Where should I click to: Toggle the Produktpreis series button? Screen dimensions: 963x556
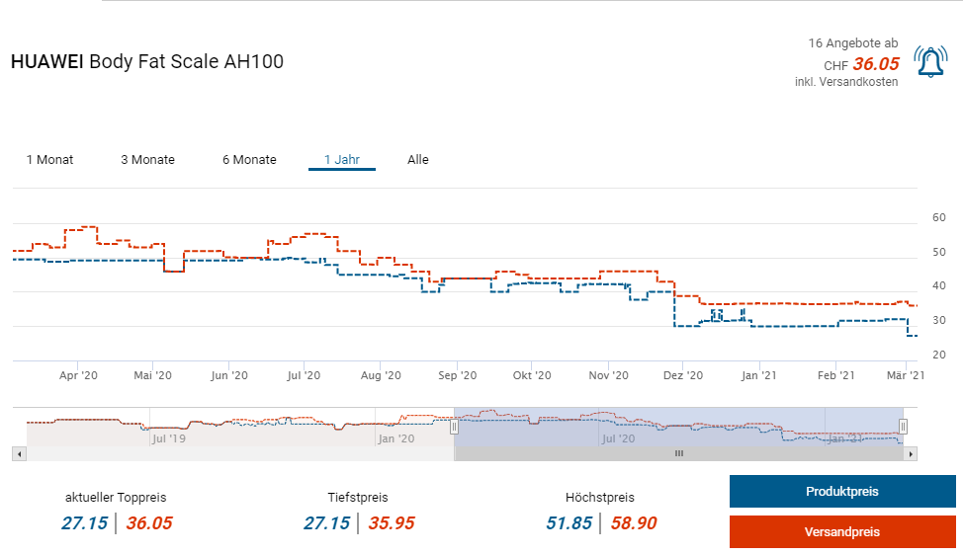tap(841, 492)
